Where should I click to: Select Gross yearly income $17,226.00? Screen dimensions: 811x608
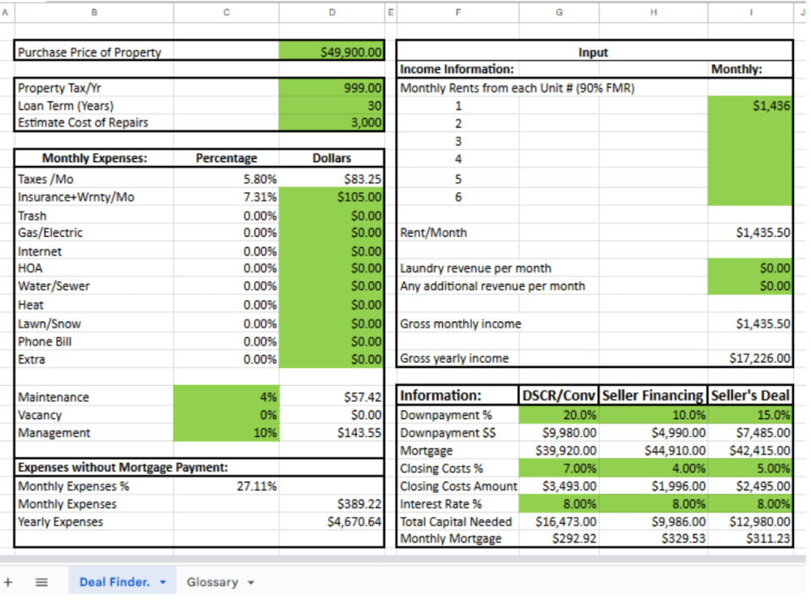coord(750,358)
